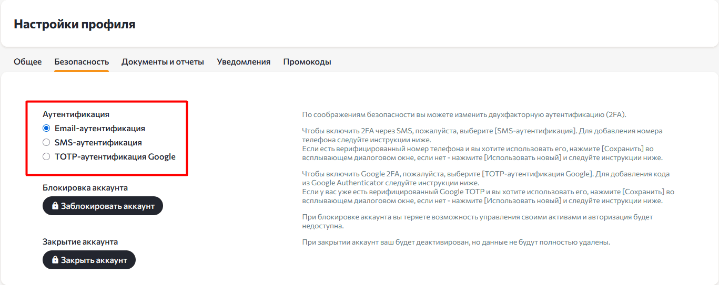This screenshot has height=285, width=719.
Task: Click the Настройки профиля page heading
Action: [x=74, y=24]
